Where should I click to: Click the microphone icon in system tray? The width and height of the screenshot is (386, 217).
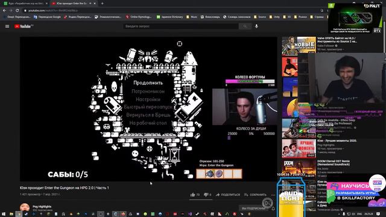click(x=344, y=214)
